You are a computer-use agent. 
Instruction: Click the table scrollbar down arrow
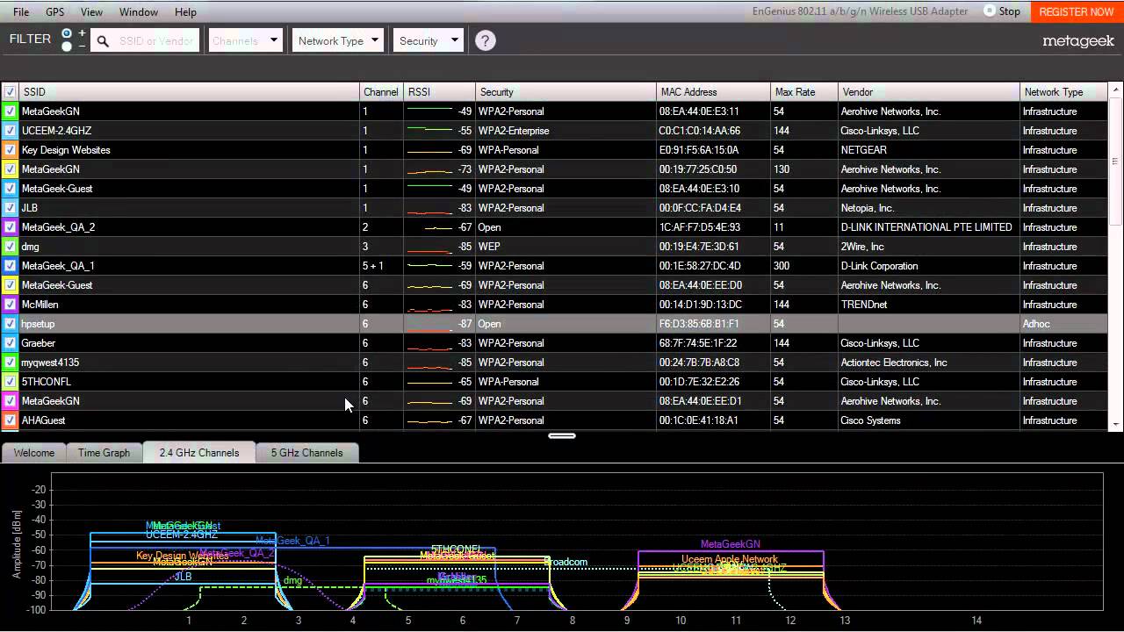tap(1116, 424)
